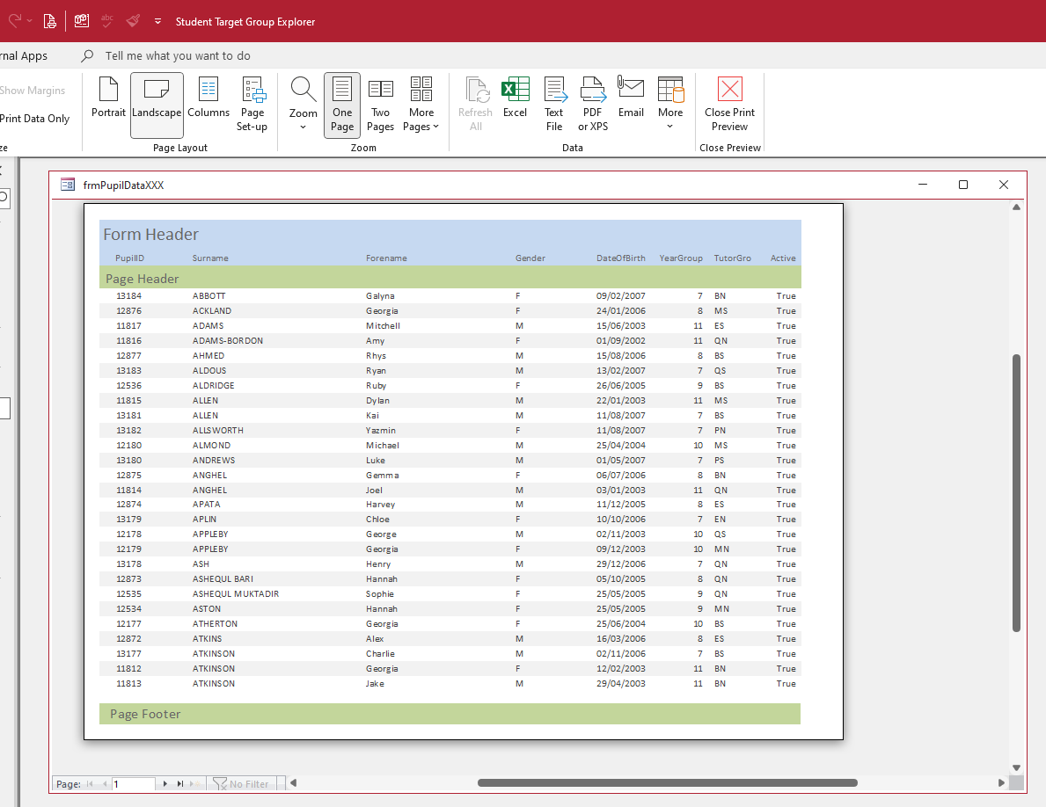Export the preview to Excel
The width and height of the screenshot is (1046, 807).
coord(515,98)
